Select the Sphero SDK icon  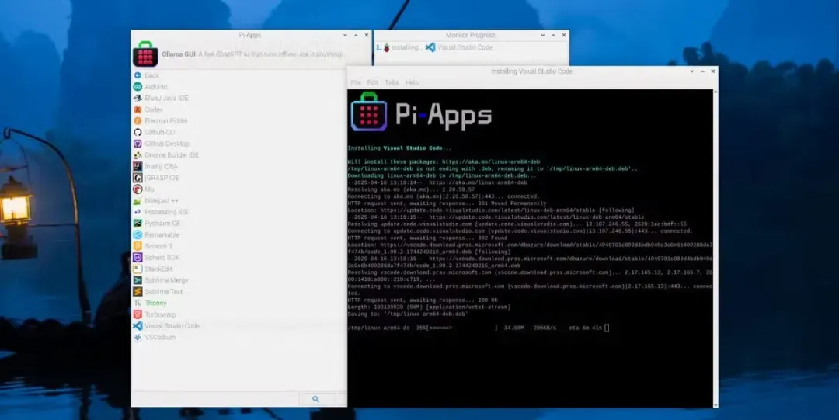[x=138, y=257]
